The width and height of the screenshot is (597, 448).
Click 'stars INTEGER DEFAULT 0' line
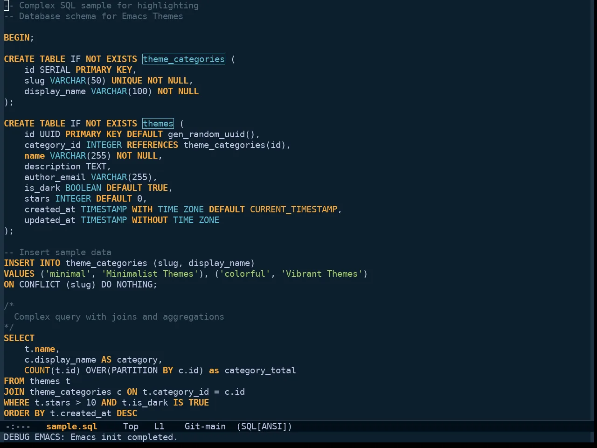[x=85, y=198]
